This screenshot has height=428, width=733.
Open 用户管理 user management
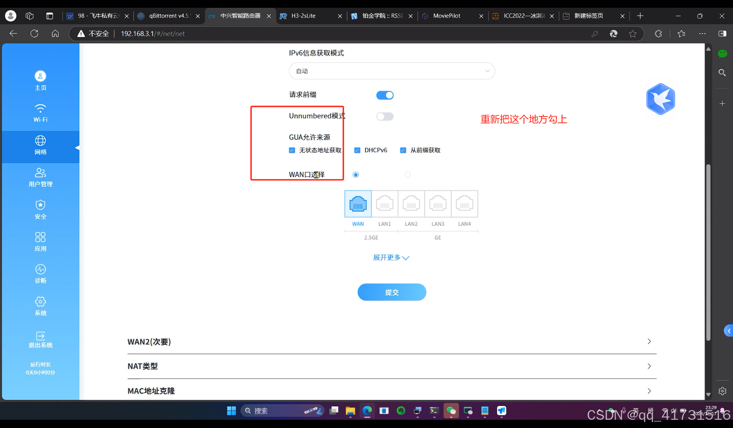[40, 177]
